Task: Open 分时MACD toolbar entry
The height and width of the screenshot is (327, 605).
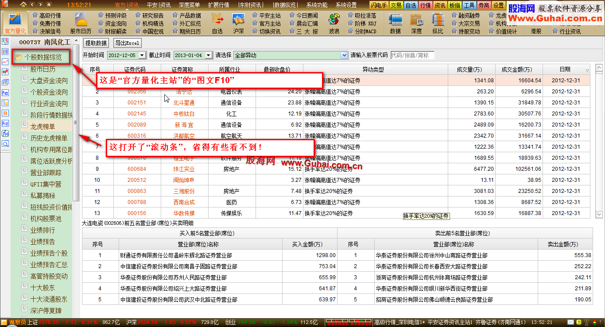Action: click(x=362, y=31)
